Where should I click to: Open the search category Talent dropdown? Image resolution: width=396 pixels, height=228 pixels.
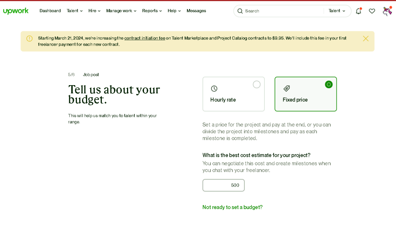coord(337,10)
